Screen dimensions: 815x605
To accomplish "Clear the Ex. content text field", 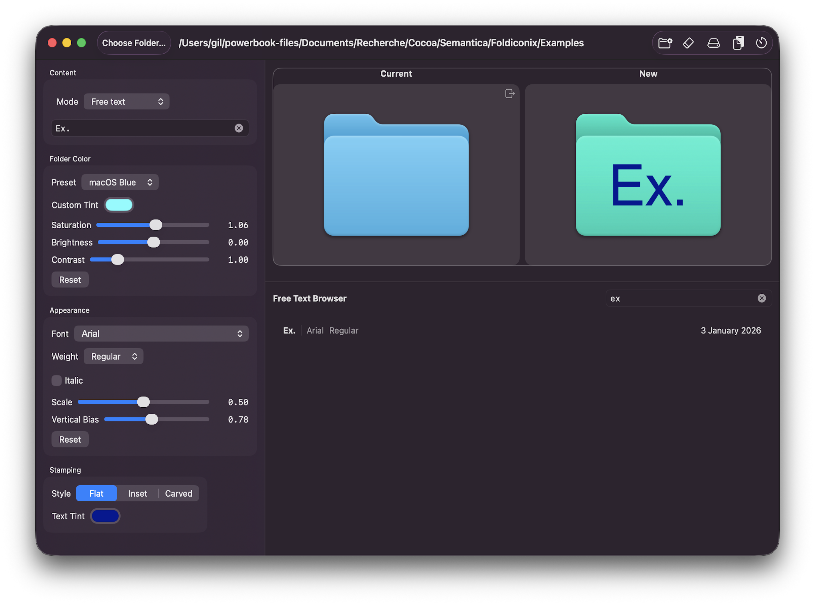I will click(x=239, y=128).
